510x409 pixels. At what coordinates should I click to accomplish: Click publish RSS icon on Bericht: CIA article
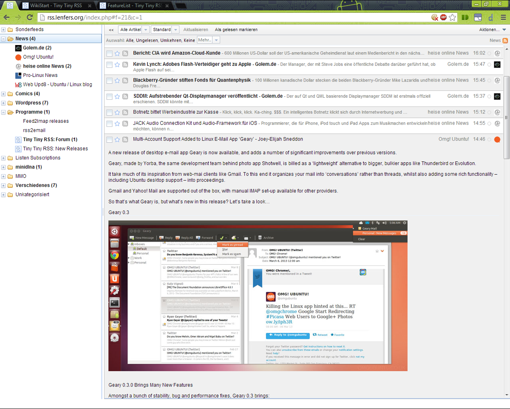click(x=125, y=54)
